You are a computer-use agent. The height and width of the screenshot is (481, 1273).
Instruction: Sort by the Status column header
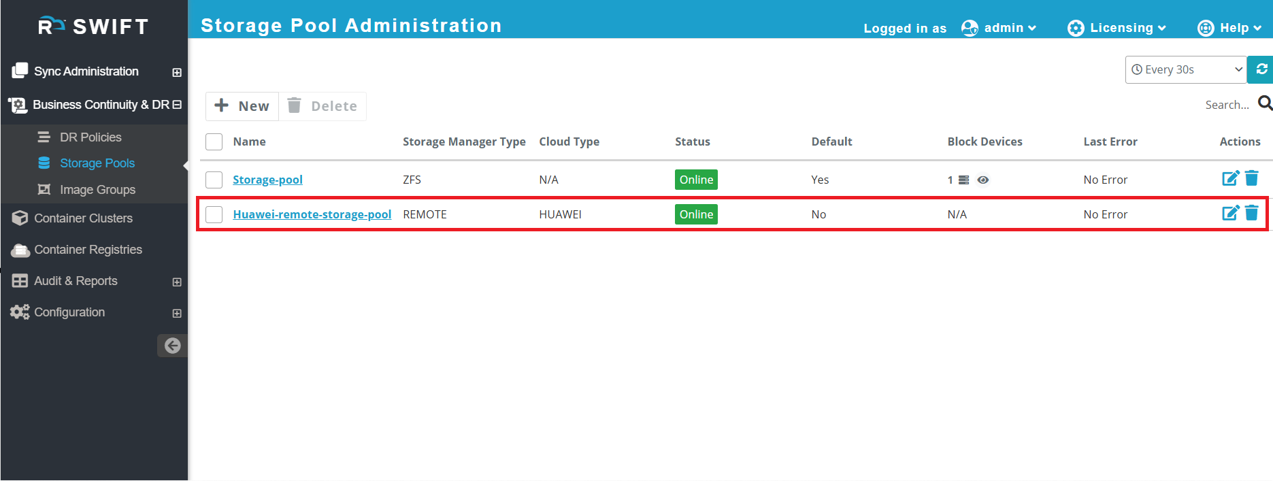(692, 142)
